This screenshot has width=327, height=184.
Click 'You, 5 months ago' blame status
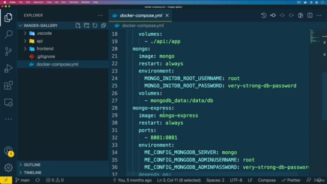tap(132, 180)
